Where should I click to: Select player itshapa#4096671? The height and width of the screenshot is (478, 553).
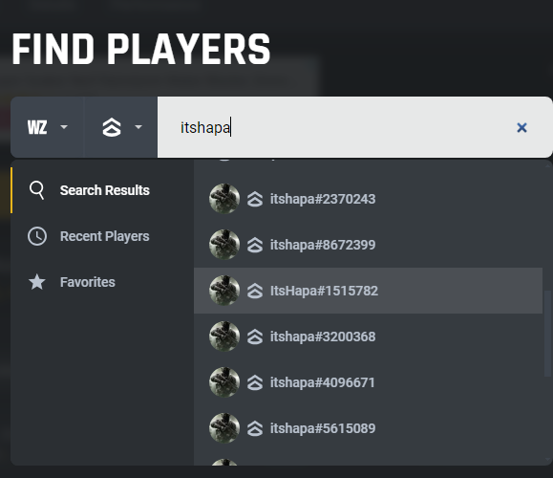[369, 382]
